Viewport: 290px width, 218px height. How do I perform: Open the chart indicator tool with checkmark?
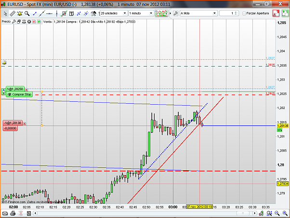point(64,14)
